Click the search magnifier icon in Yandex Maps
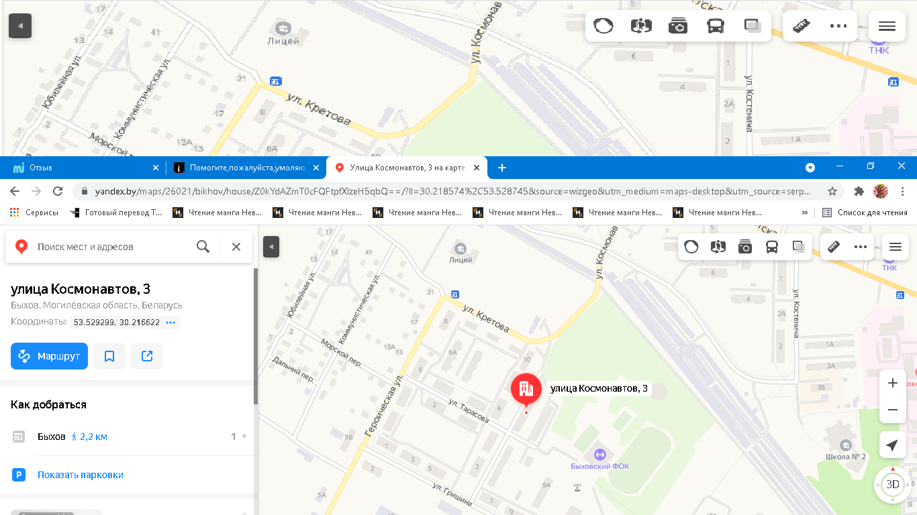Viewport: 917px width, 515px height. [x=203, y=247]
